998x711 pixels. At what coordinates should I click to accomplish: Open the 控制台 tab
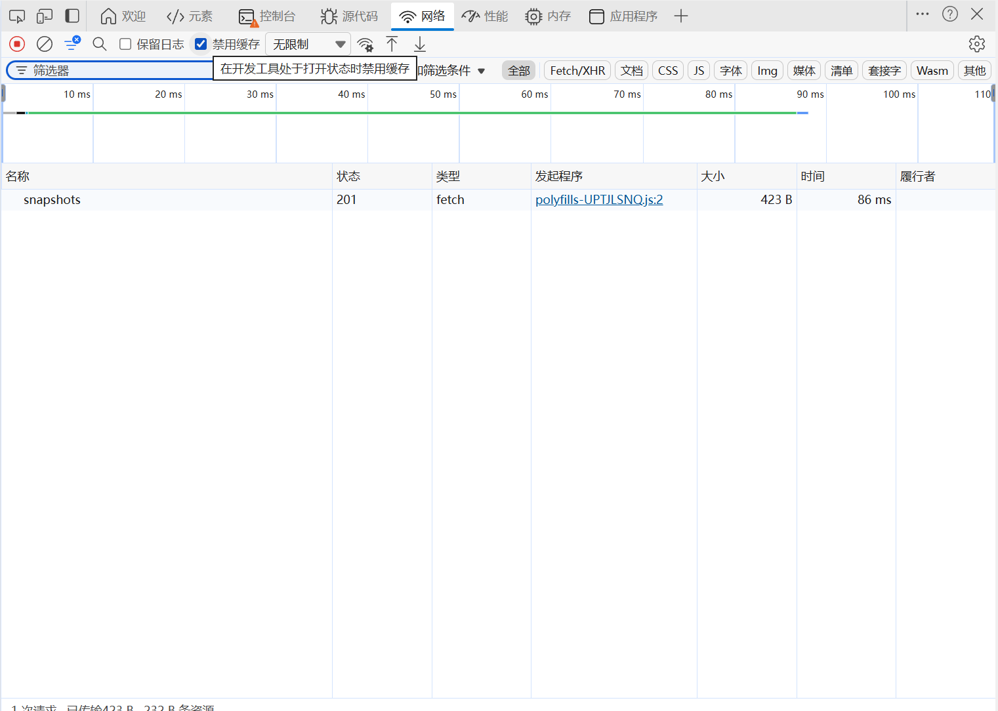(x=267, y=16)
